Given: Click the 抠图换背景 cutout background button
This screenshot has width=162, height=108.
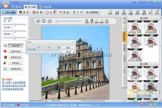Looking at the screenshot, I should coord(16,69).
